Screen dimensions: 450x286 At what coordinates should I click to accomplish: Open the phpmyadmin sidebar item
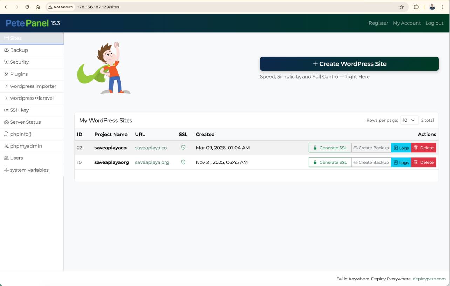coord(32,146)
